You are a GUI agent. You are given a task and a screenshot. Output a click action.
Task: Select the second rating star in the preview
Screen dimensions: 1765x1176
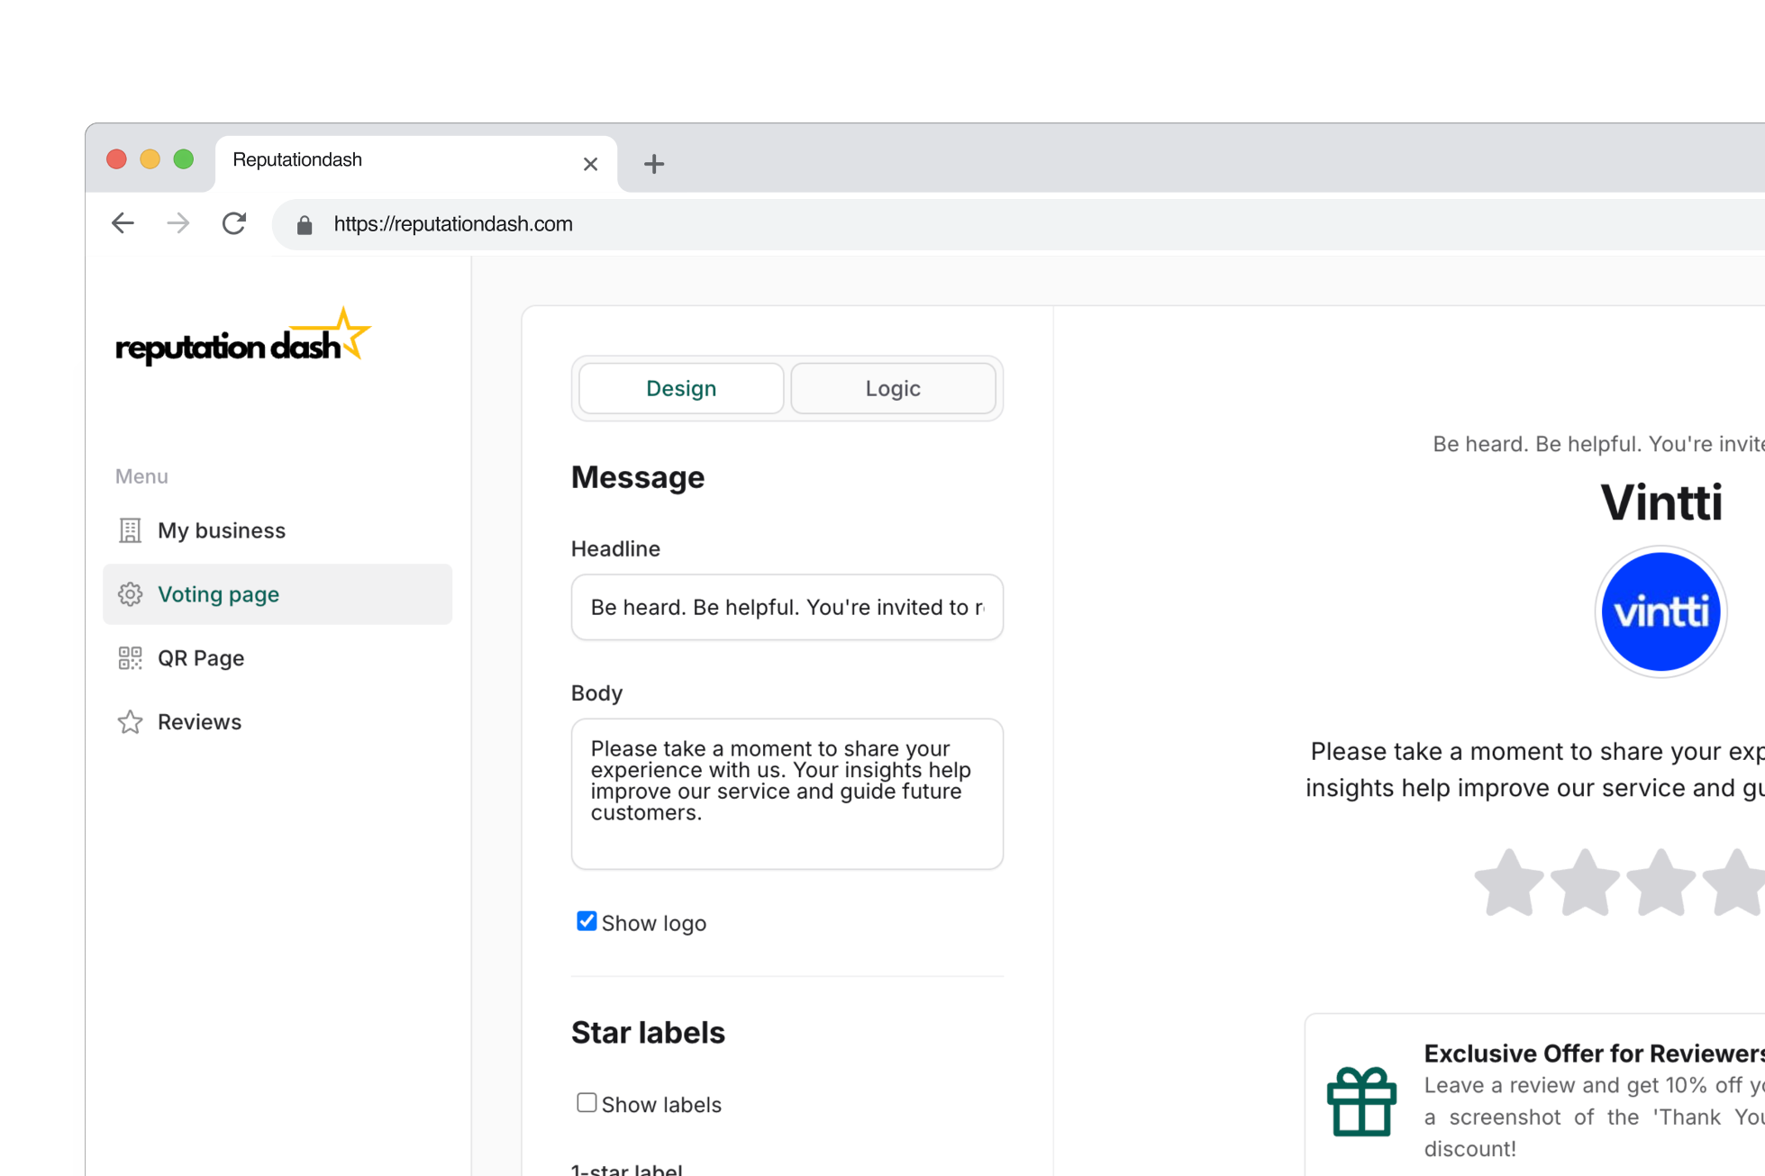pos(1585,882)
